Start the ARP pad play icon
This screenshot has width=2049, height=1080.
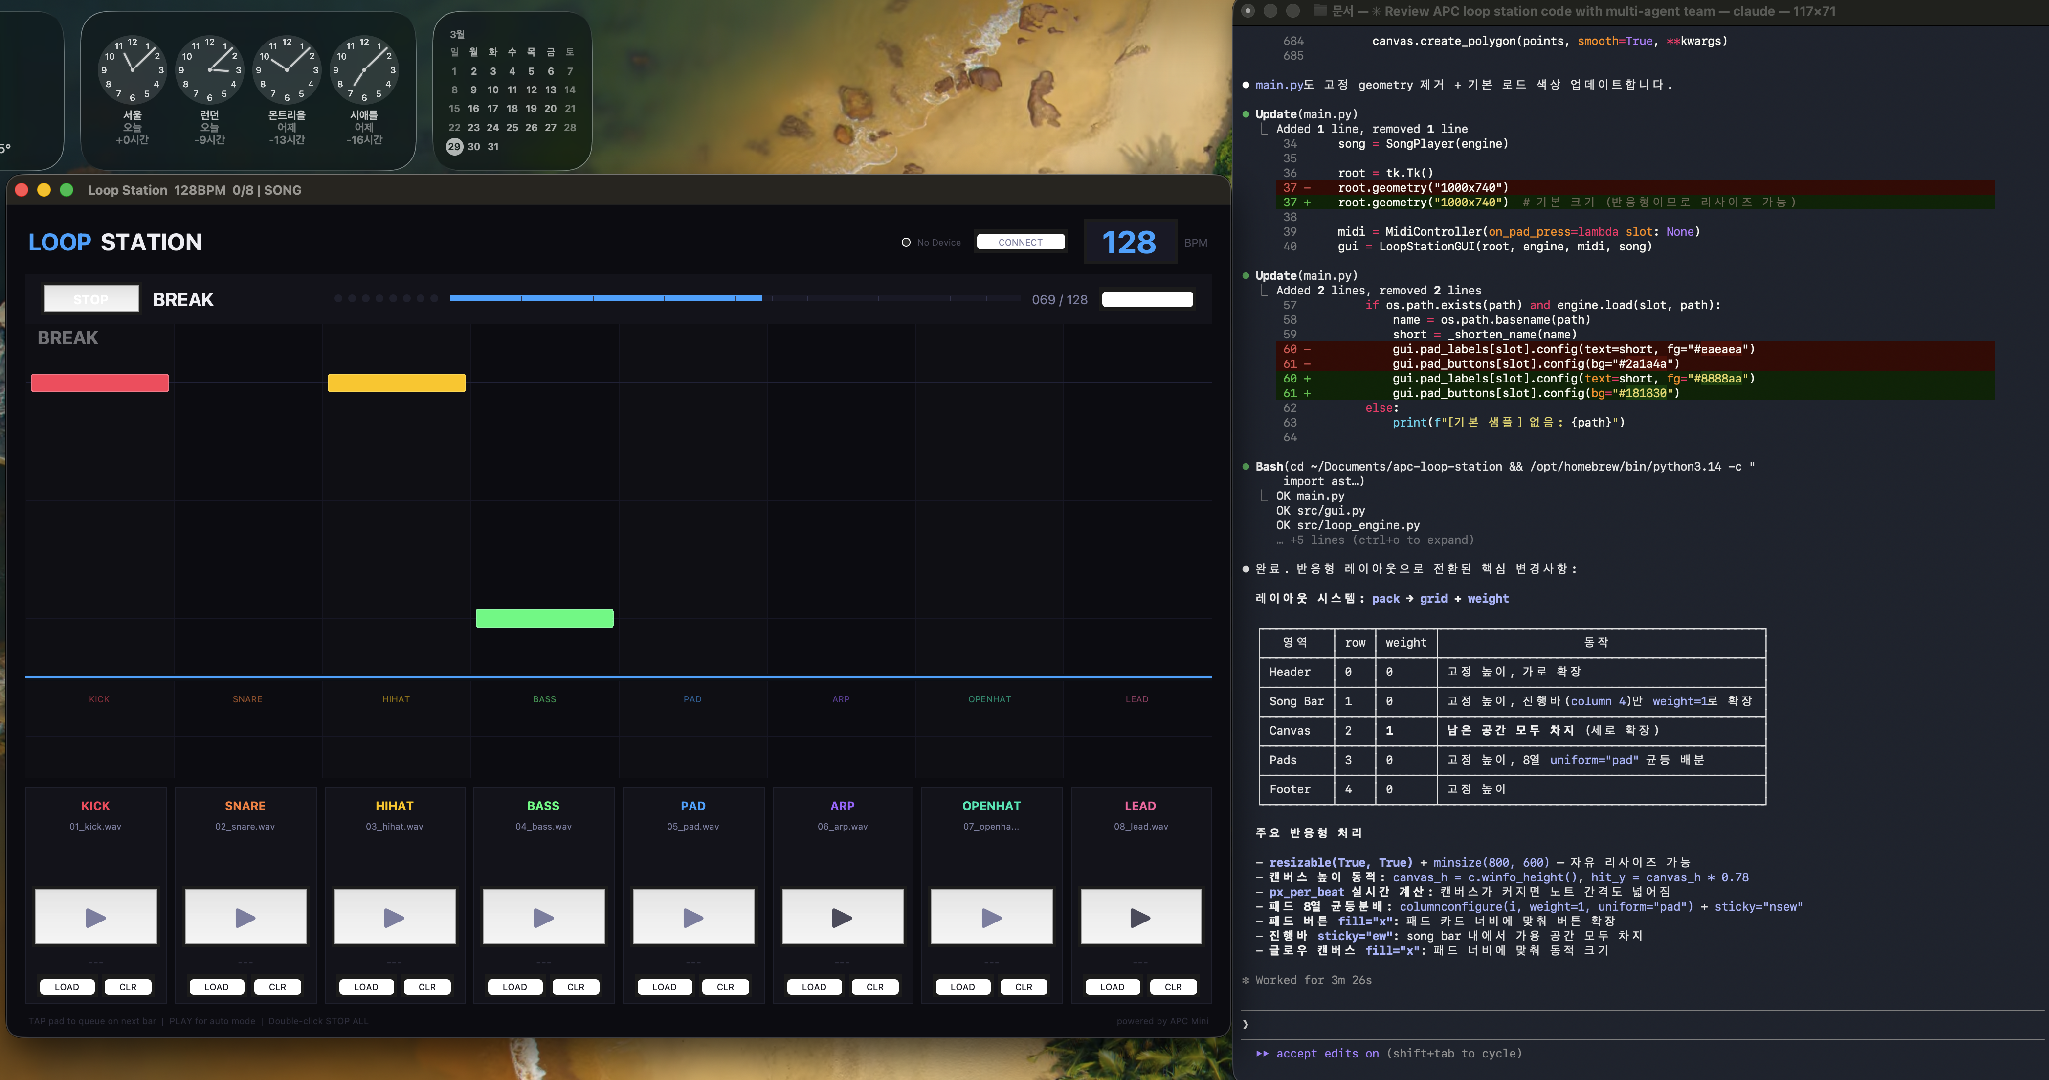click(x=843, y=917)
